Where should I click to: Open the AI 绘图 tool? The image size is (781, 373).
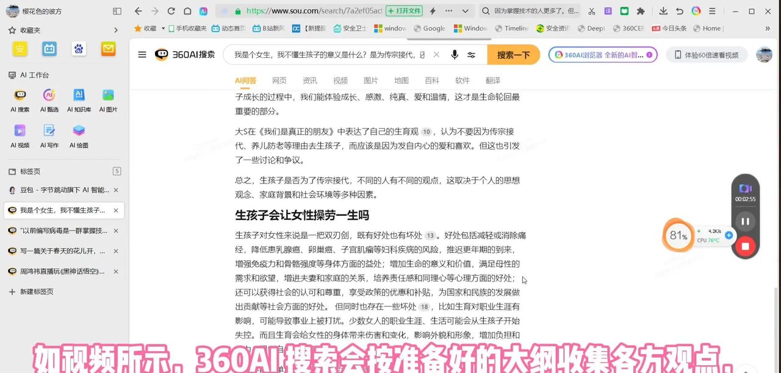[79, 129]
